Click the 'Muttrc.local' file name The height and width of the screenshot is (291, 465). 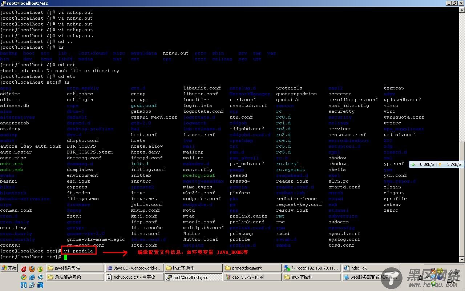point(201,239)
